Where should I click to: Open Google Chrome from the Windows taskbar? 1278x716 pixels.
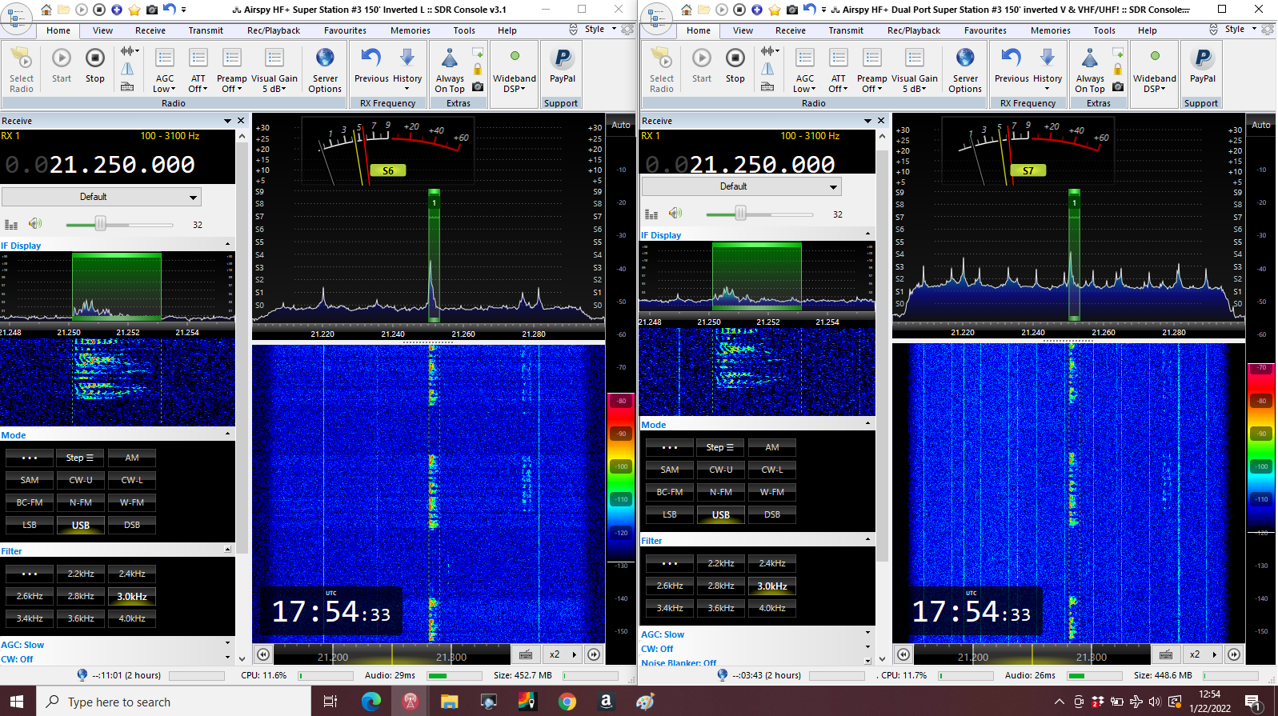pyautogui.click(x=567, y=702)
